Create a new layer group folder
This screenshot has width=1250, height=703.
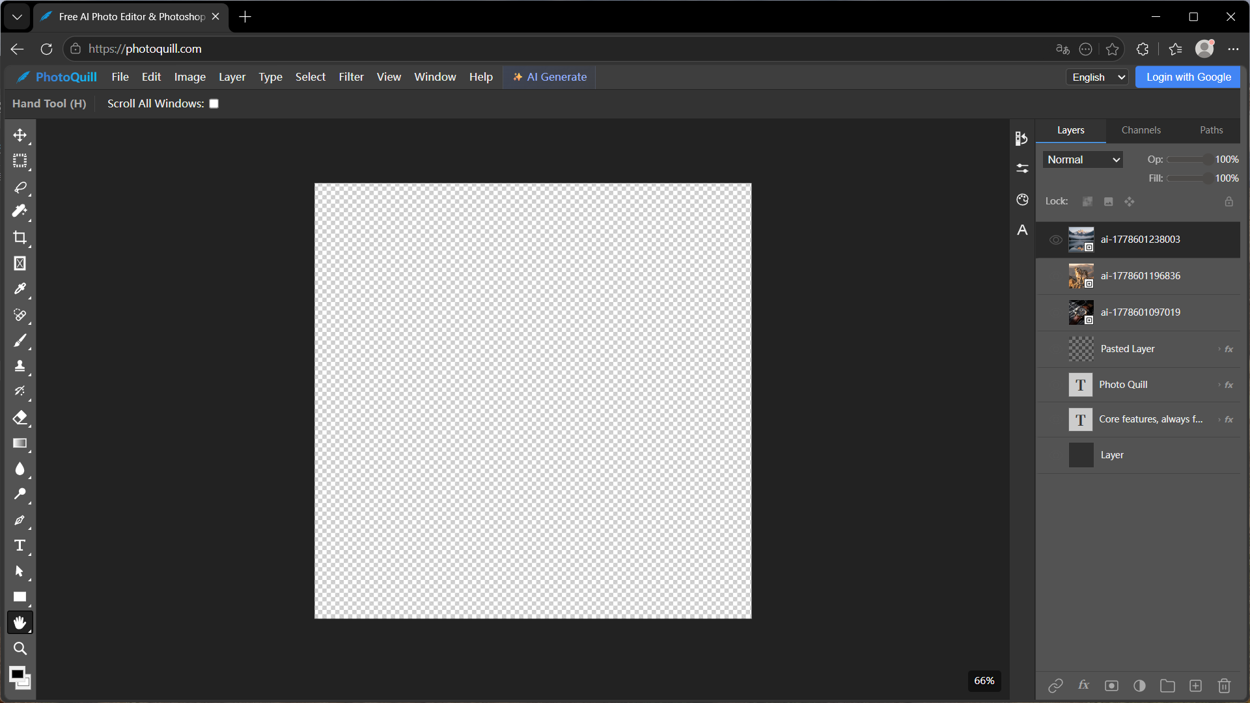click(1167, 685)
